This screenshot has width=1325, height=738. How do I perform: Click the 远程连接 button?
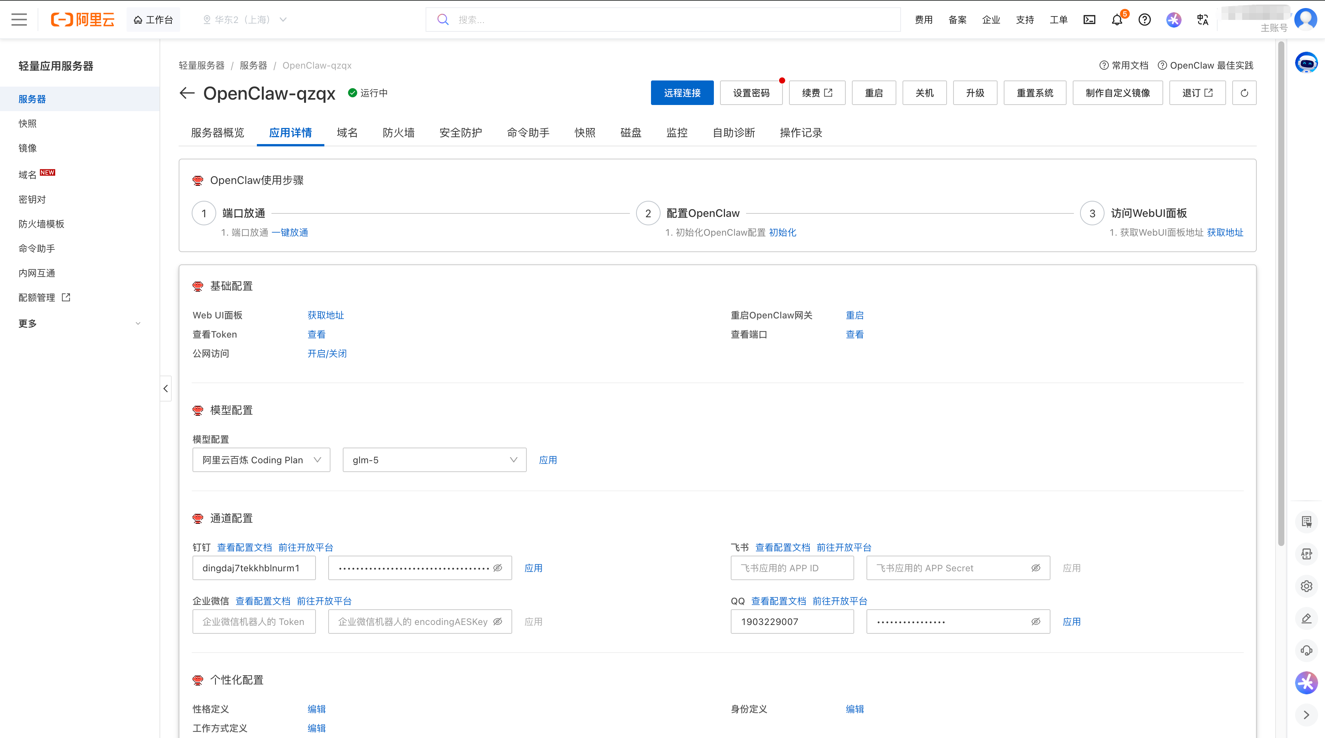click(x=682, y=93)
